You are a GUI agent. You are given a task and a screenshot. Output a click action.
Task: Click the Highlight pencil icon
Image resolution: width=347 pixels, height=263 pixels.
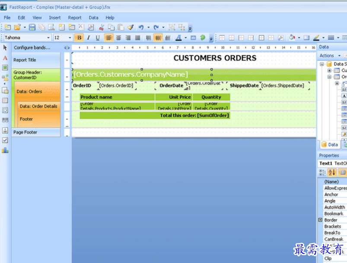[x=316, y=38]
